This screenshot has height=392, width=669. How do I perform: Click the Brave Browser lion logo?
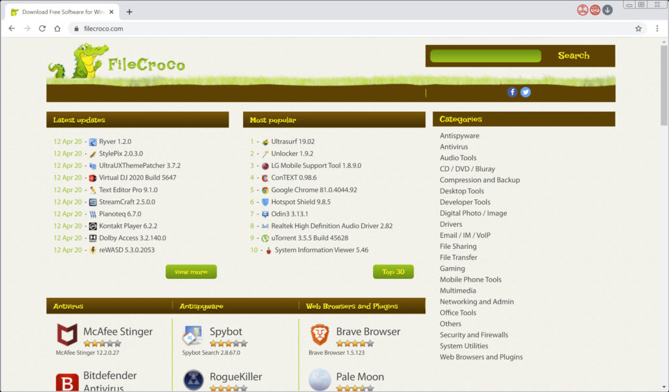tap(319, 335)
